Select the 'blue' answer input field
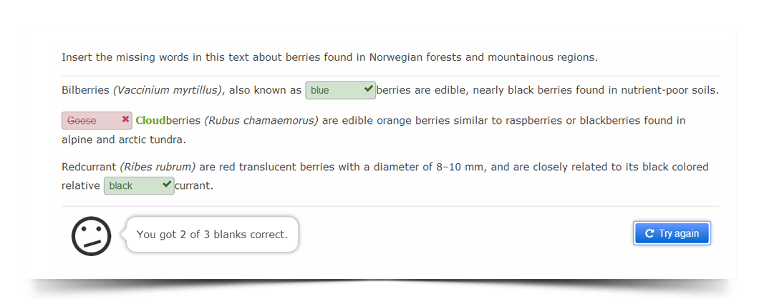 pos(341,90)
